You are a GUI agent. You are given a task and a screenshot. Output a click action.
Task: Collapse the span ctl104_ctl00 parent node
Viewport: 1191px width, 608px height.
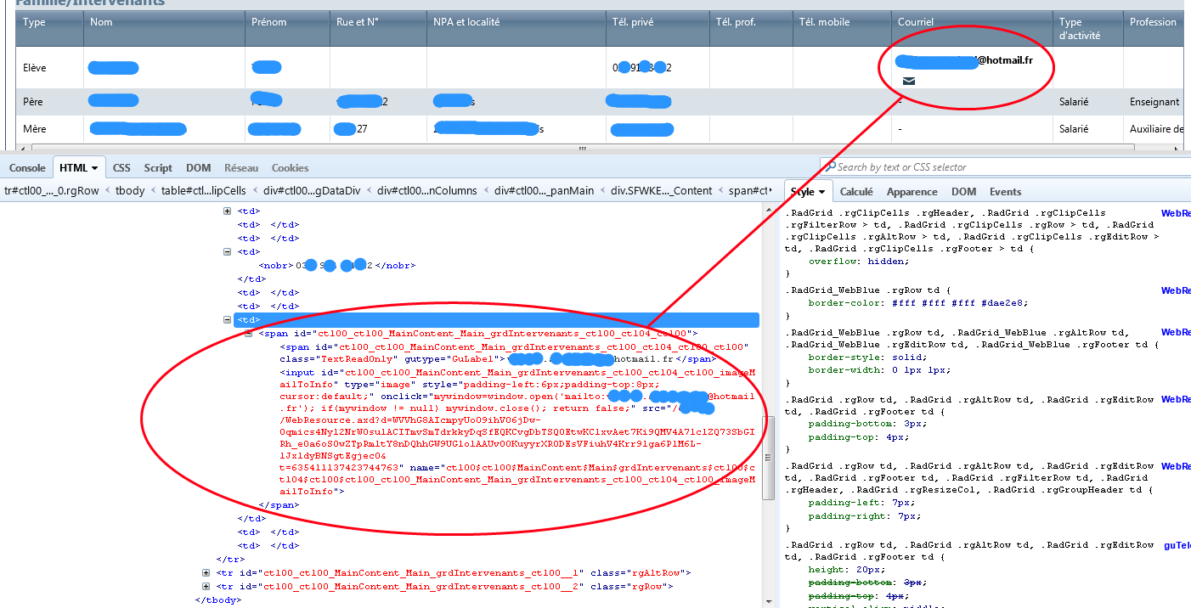[248, 334]
